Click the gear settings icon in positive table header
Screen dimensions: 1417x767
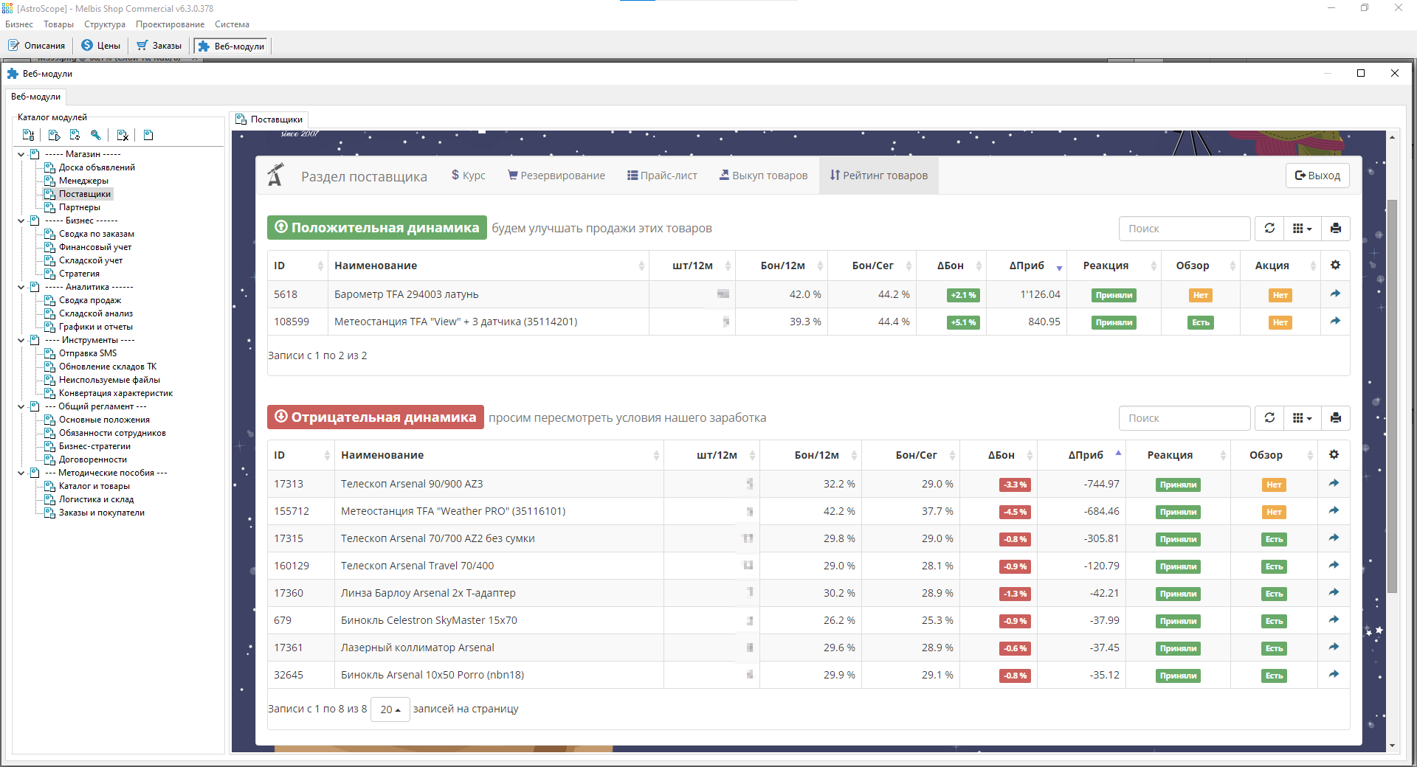1335,265
